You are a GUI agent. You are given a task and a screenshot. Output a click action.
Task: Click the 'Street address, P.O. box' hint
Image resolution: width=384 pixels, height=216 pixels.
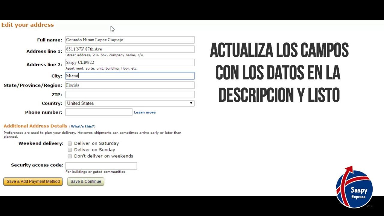104,55
